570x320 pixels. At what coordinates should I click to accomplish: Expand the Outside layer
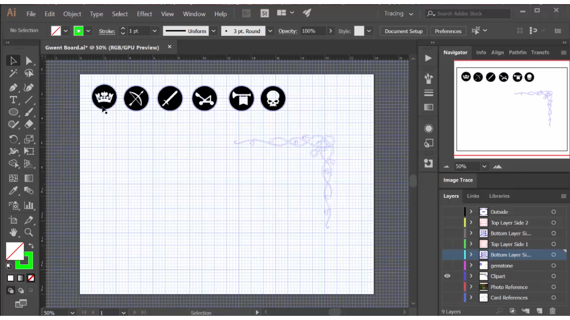(471, 212)
